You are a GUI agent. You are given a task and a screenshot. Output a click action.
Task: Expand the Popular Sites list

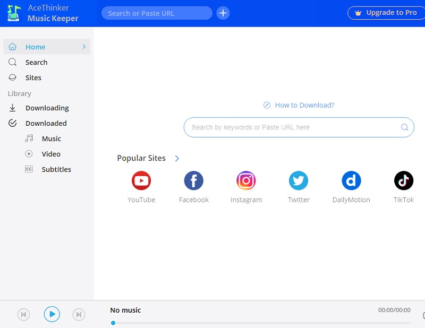pos(176,158)
